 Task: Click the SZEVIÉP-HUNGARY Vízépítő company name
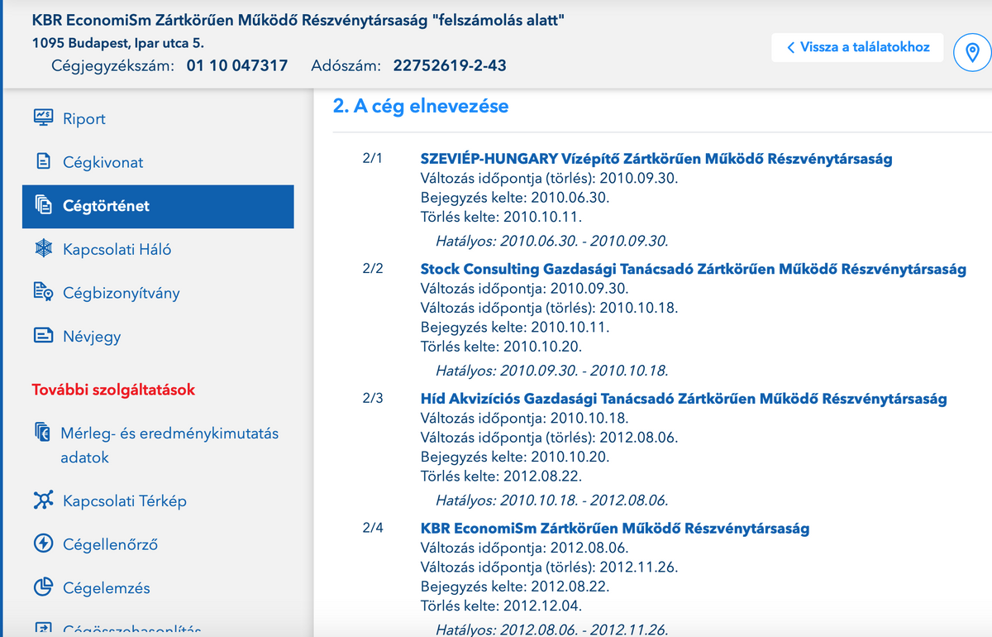click(656, 159)
